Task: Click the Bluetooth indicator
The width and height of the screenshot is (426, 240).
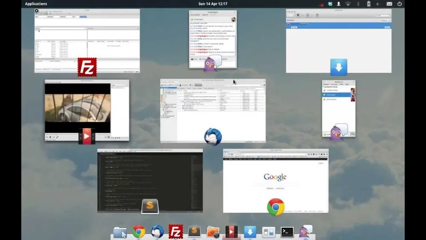Action: [358, 4]
